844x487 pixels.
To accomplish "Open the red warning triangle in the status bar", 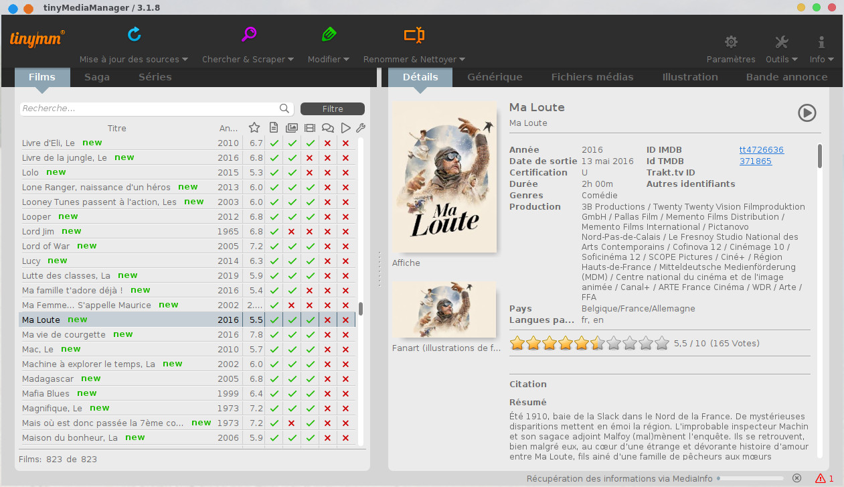I will [820, 478].
